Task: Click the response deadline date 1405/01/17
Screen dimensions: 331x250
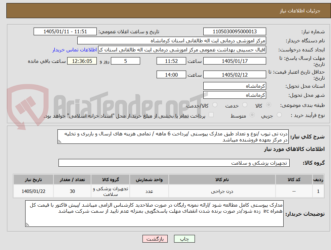Action: (235, 61)
